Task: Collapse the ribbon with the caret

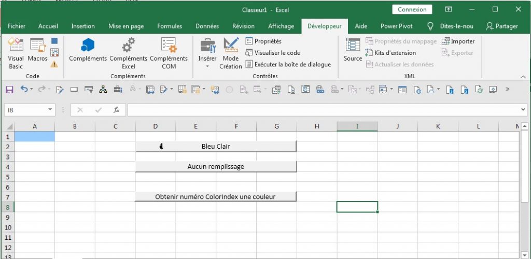Action: coord(523,77)
